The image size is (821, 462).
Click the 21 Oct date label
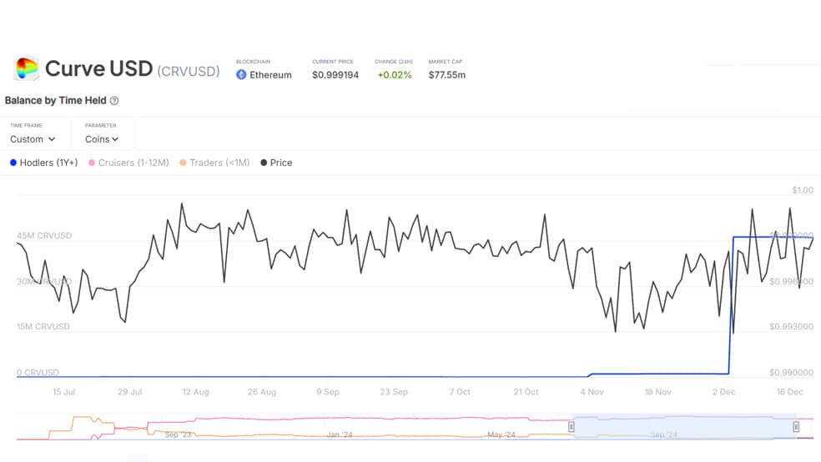(x=526, y=392)
